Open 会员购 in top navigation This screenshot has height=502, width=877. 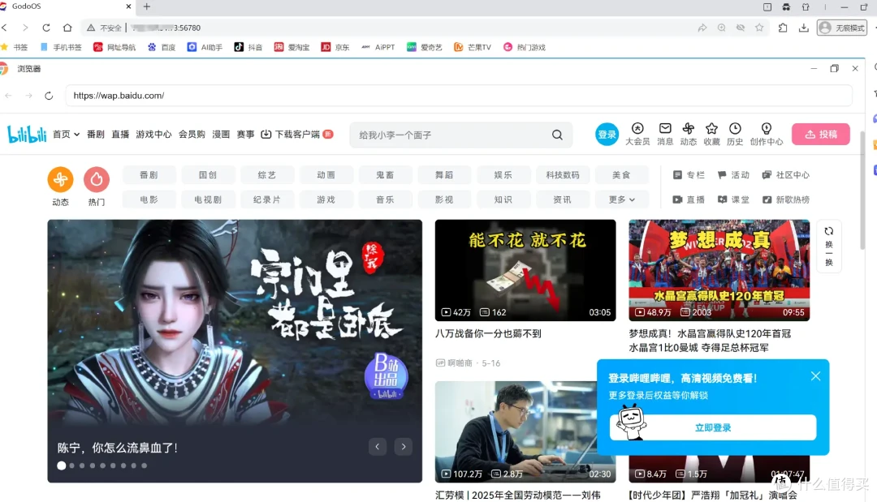pos(192,134)
